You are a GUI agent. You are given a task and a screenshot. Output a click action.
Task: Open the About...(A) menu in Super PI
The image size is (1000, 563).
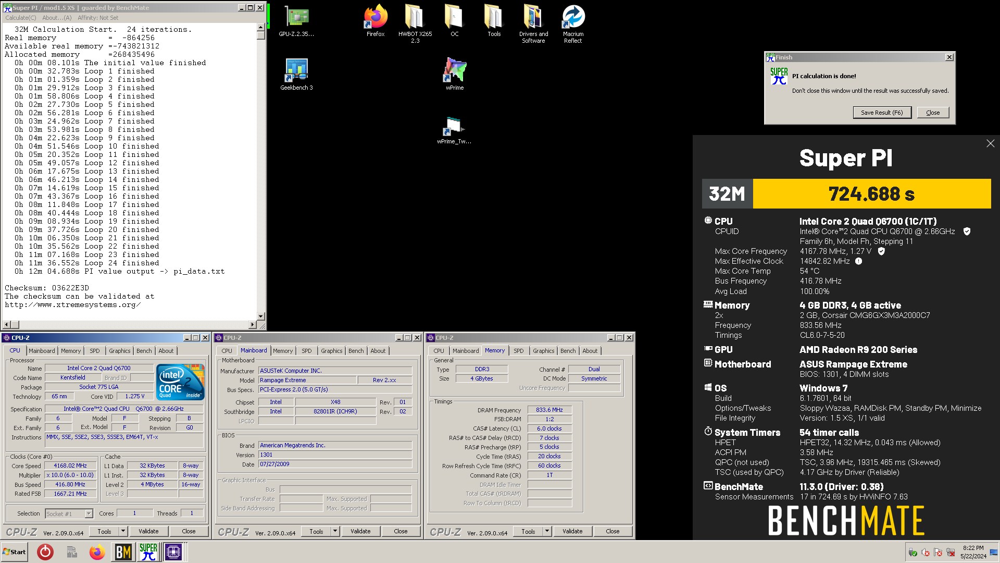point(57,18)
